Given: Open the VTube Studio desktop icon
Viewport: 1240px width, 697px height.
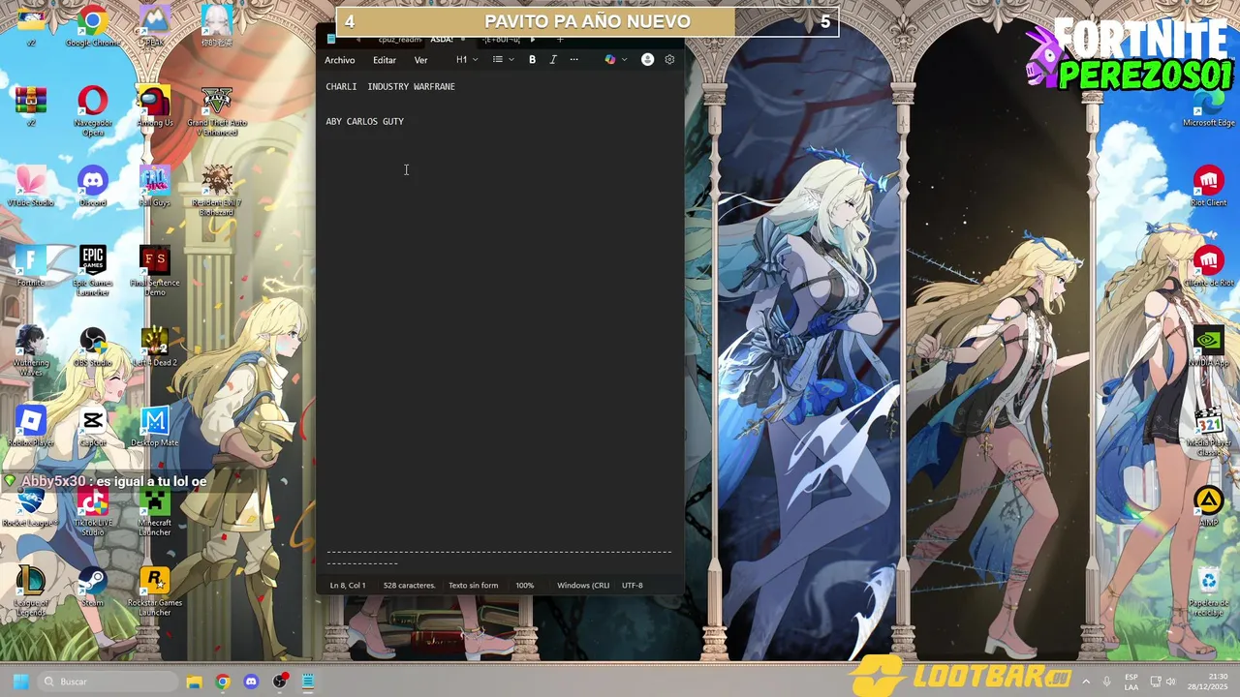Looking at the screenshot, I should (31, 186).
